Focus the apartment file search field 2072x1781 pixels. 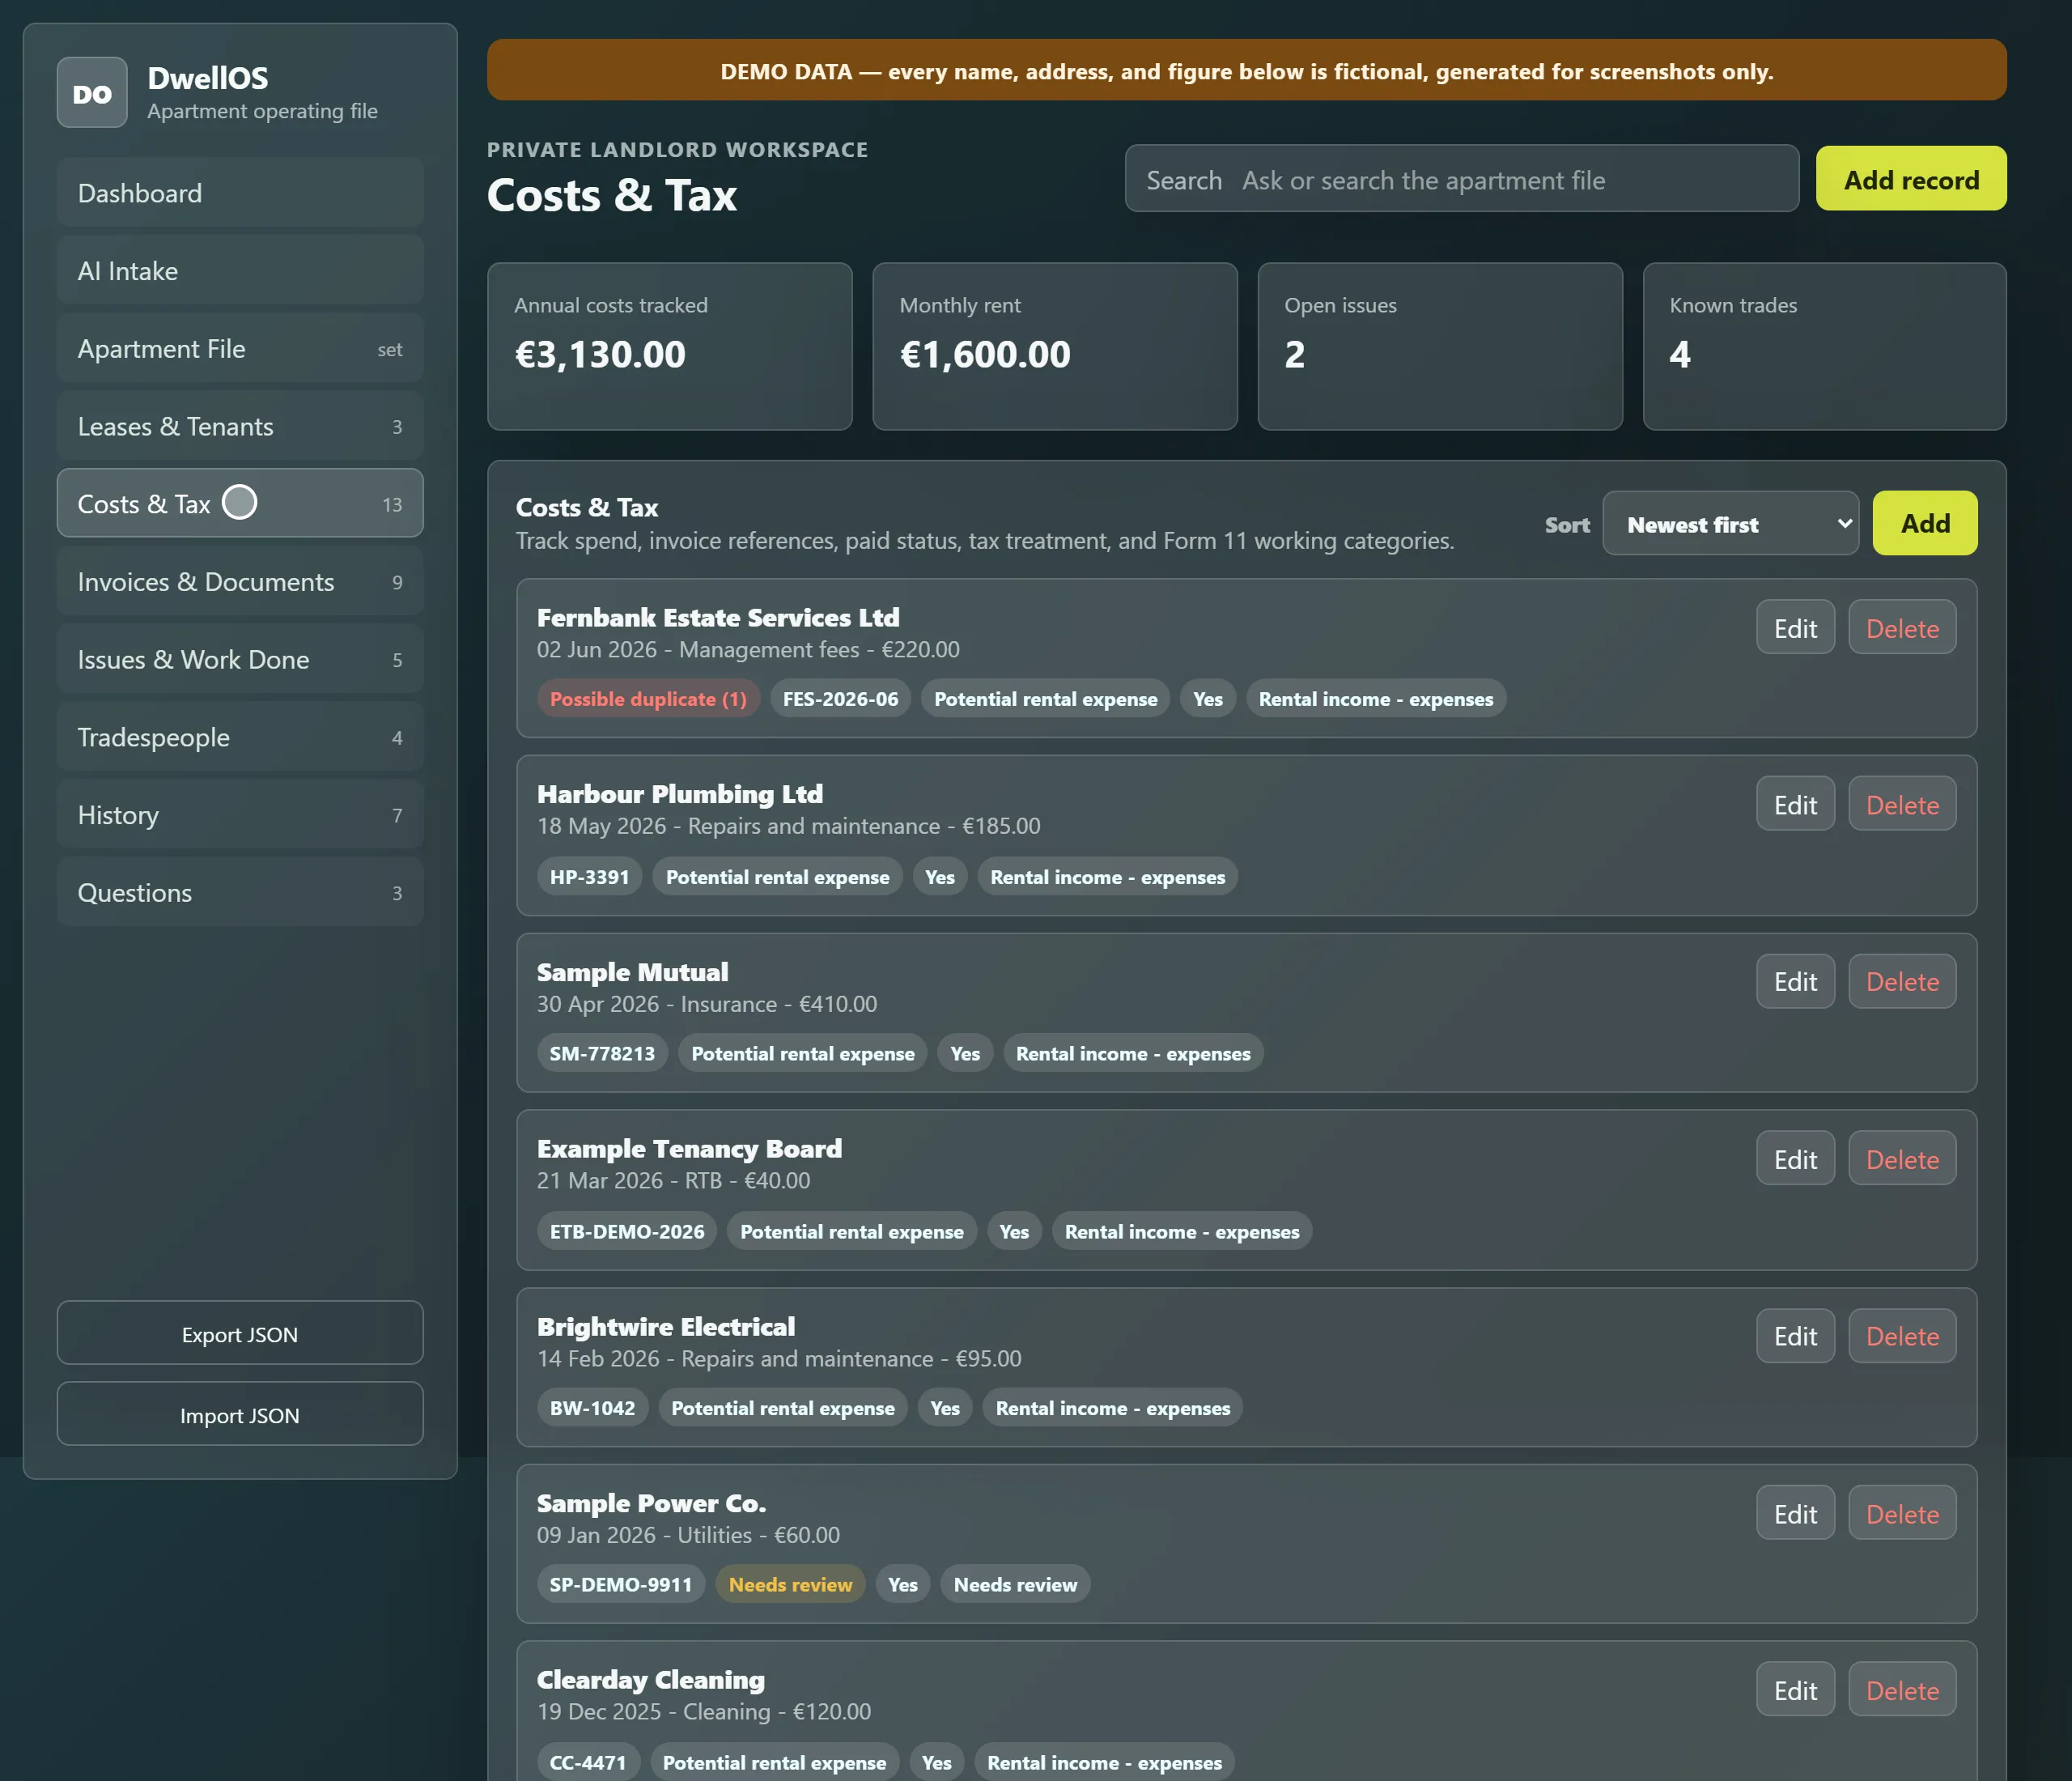pyautogui.click(x=1461, y=180)
